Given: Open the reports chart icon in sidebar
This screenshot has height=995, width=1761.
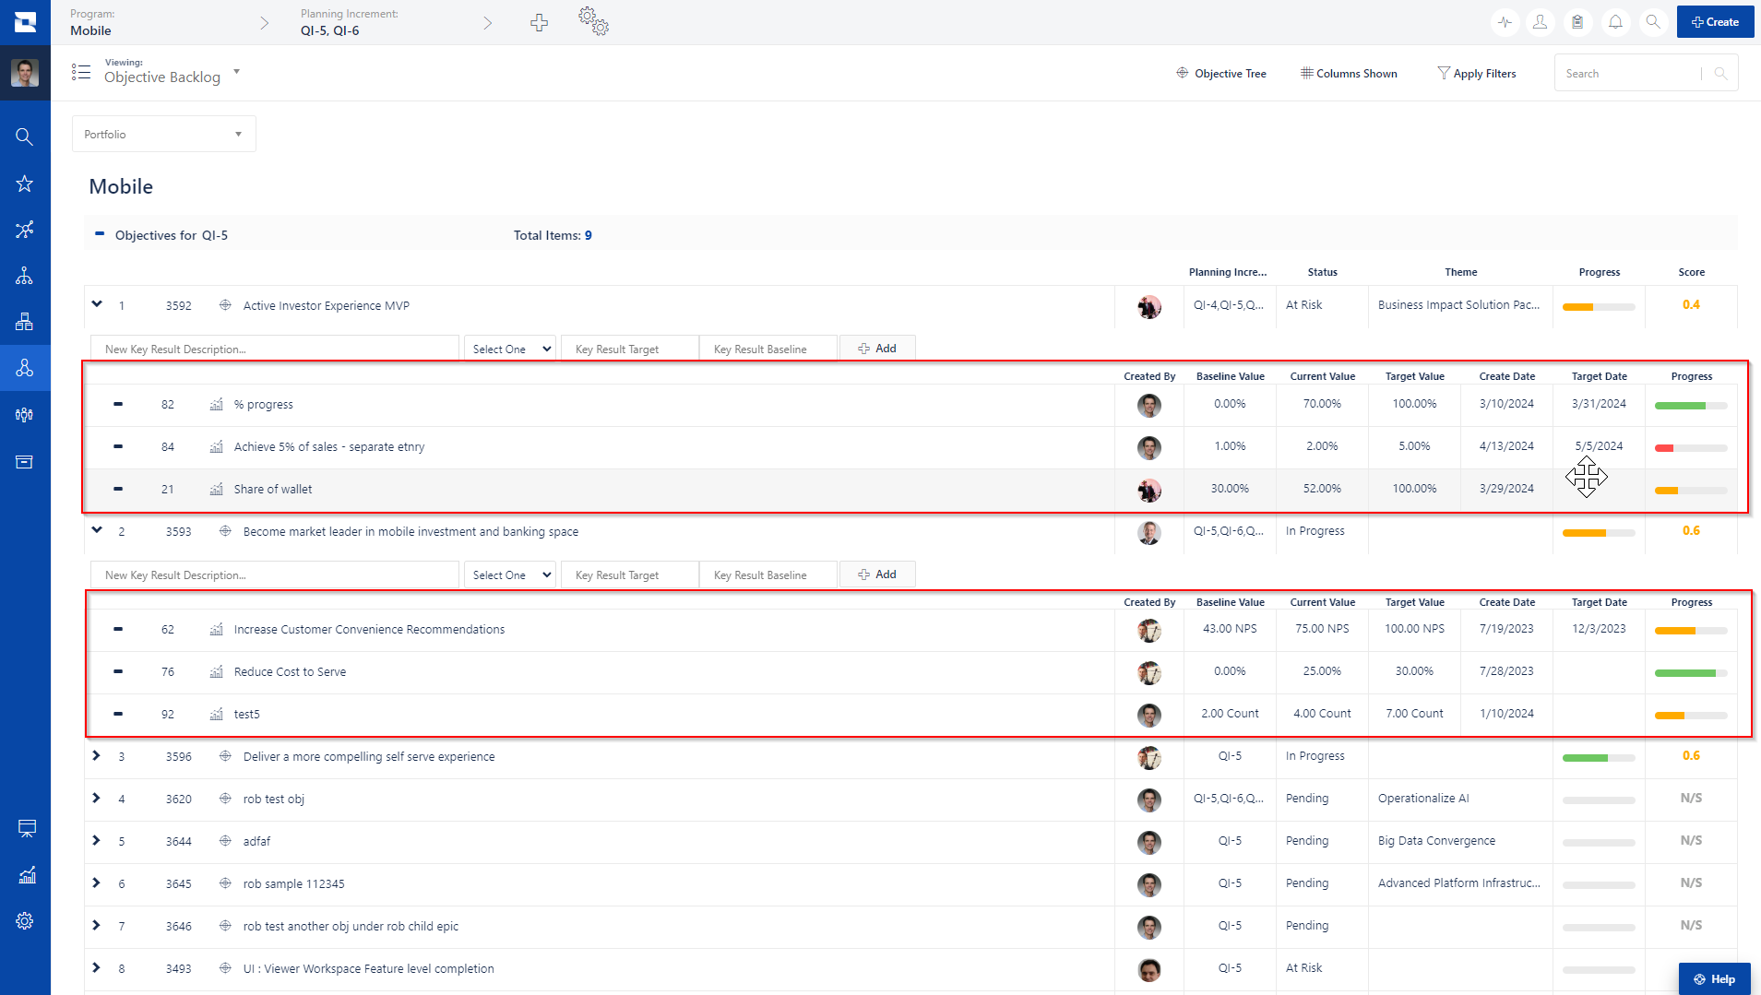Looking at the screenshot, I should (27, 874).
